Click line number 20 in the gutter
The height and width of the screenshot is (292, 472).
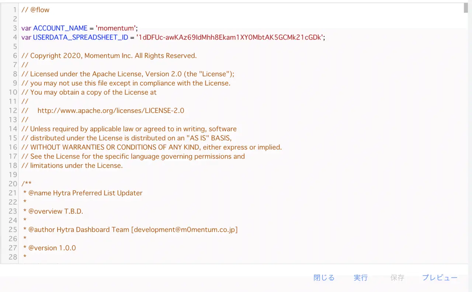pyautogui.click(x=13, y=184)
